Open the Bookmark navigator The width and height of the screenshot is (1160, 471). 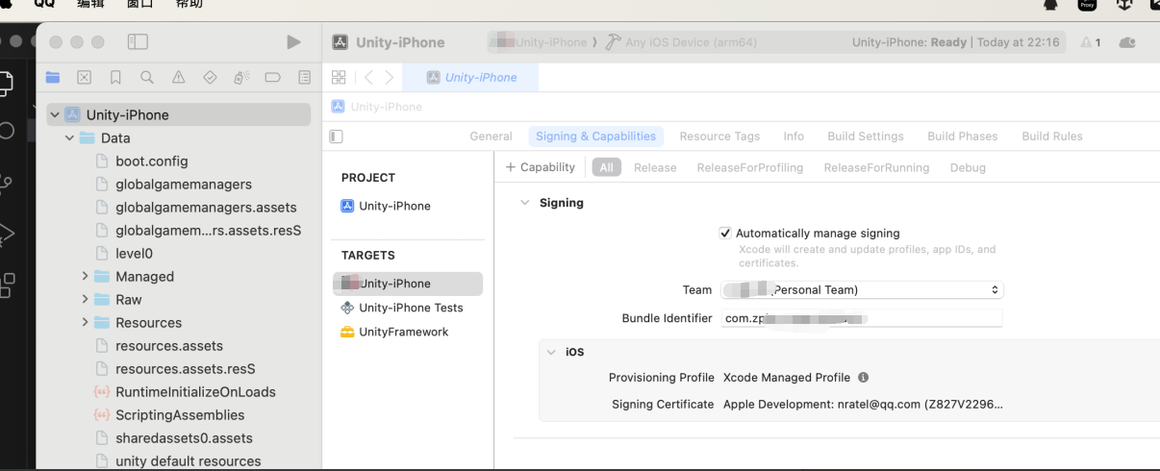click(x=115, y=77)
